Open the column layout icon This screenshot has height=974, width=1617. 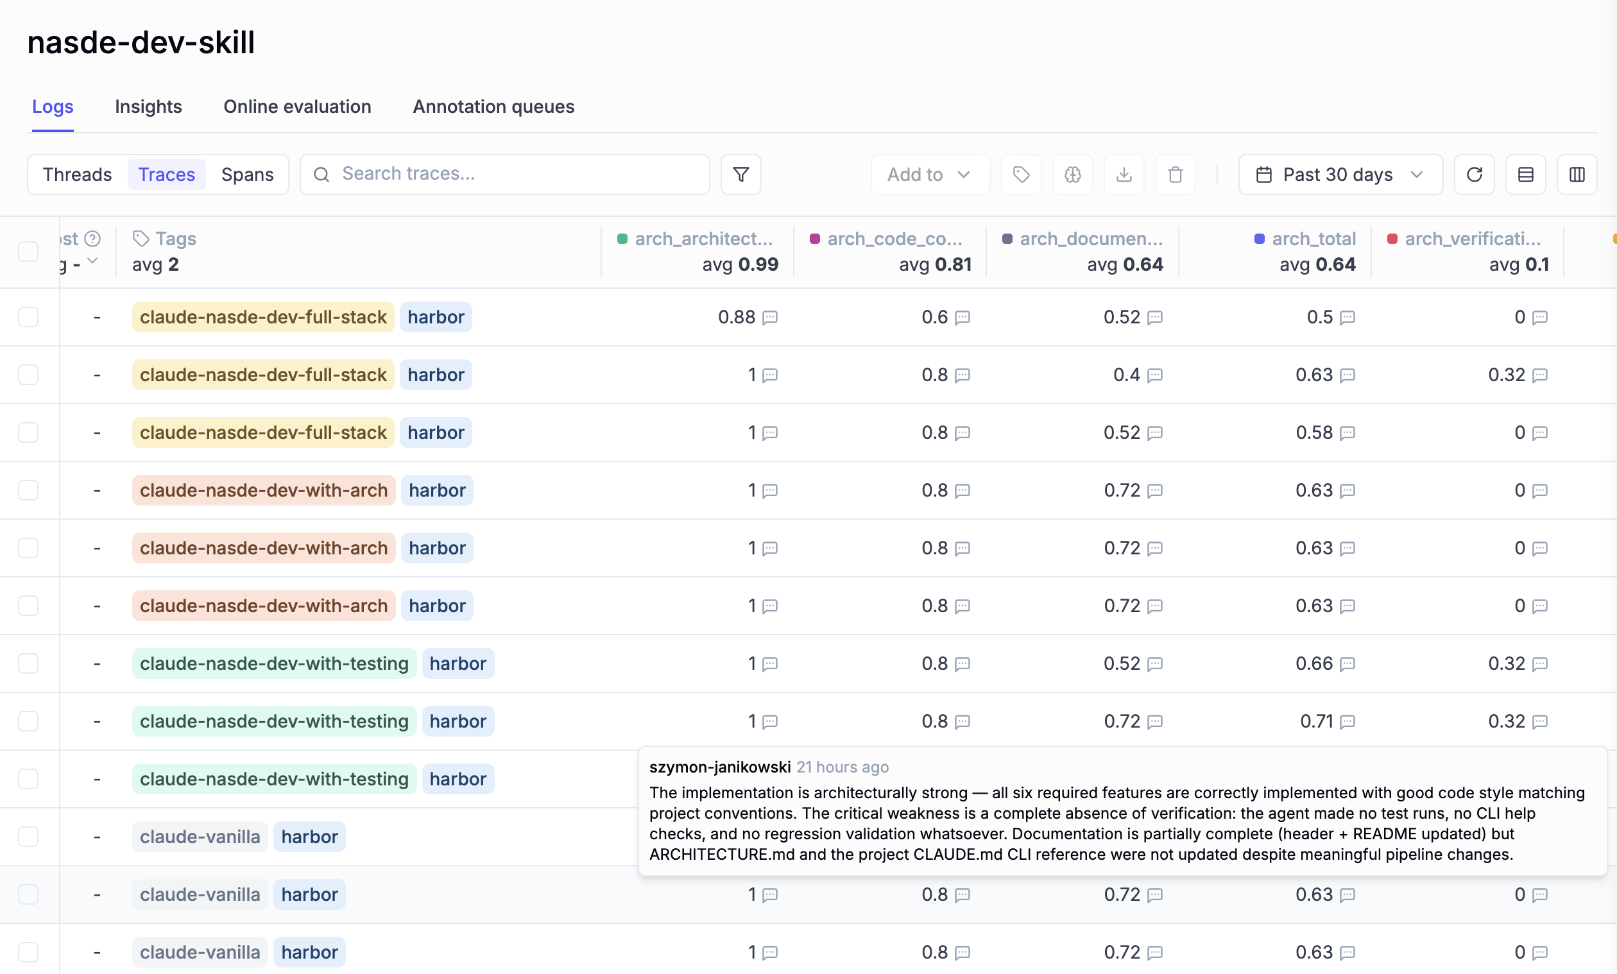point(1577,174)
